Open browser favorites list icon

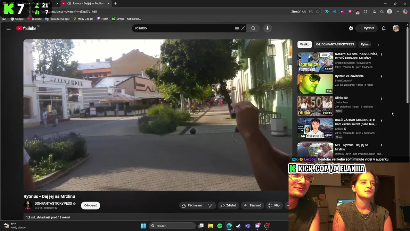point(382,12)
